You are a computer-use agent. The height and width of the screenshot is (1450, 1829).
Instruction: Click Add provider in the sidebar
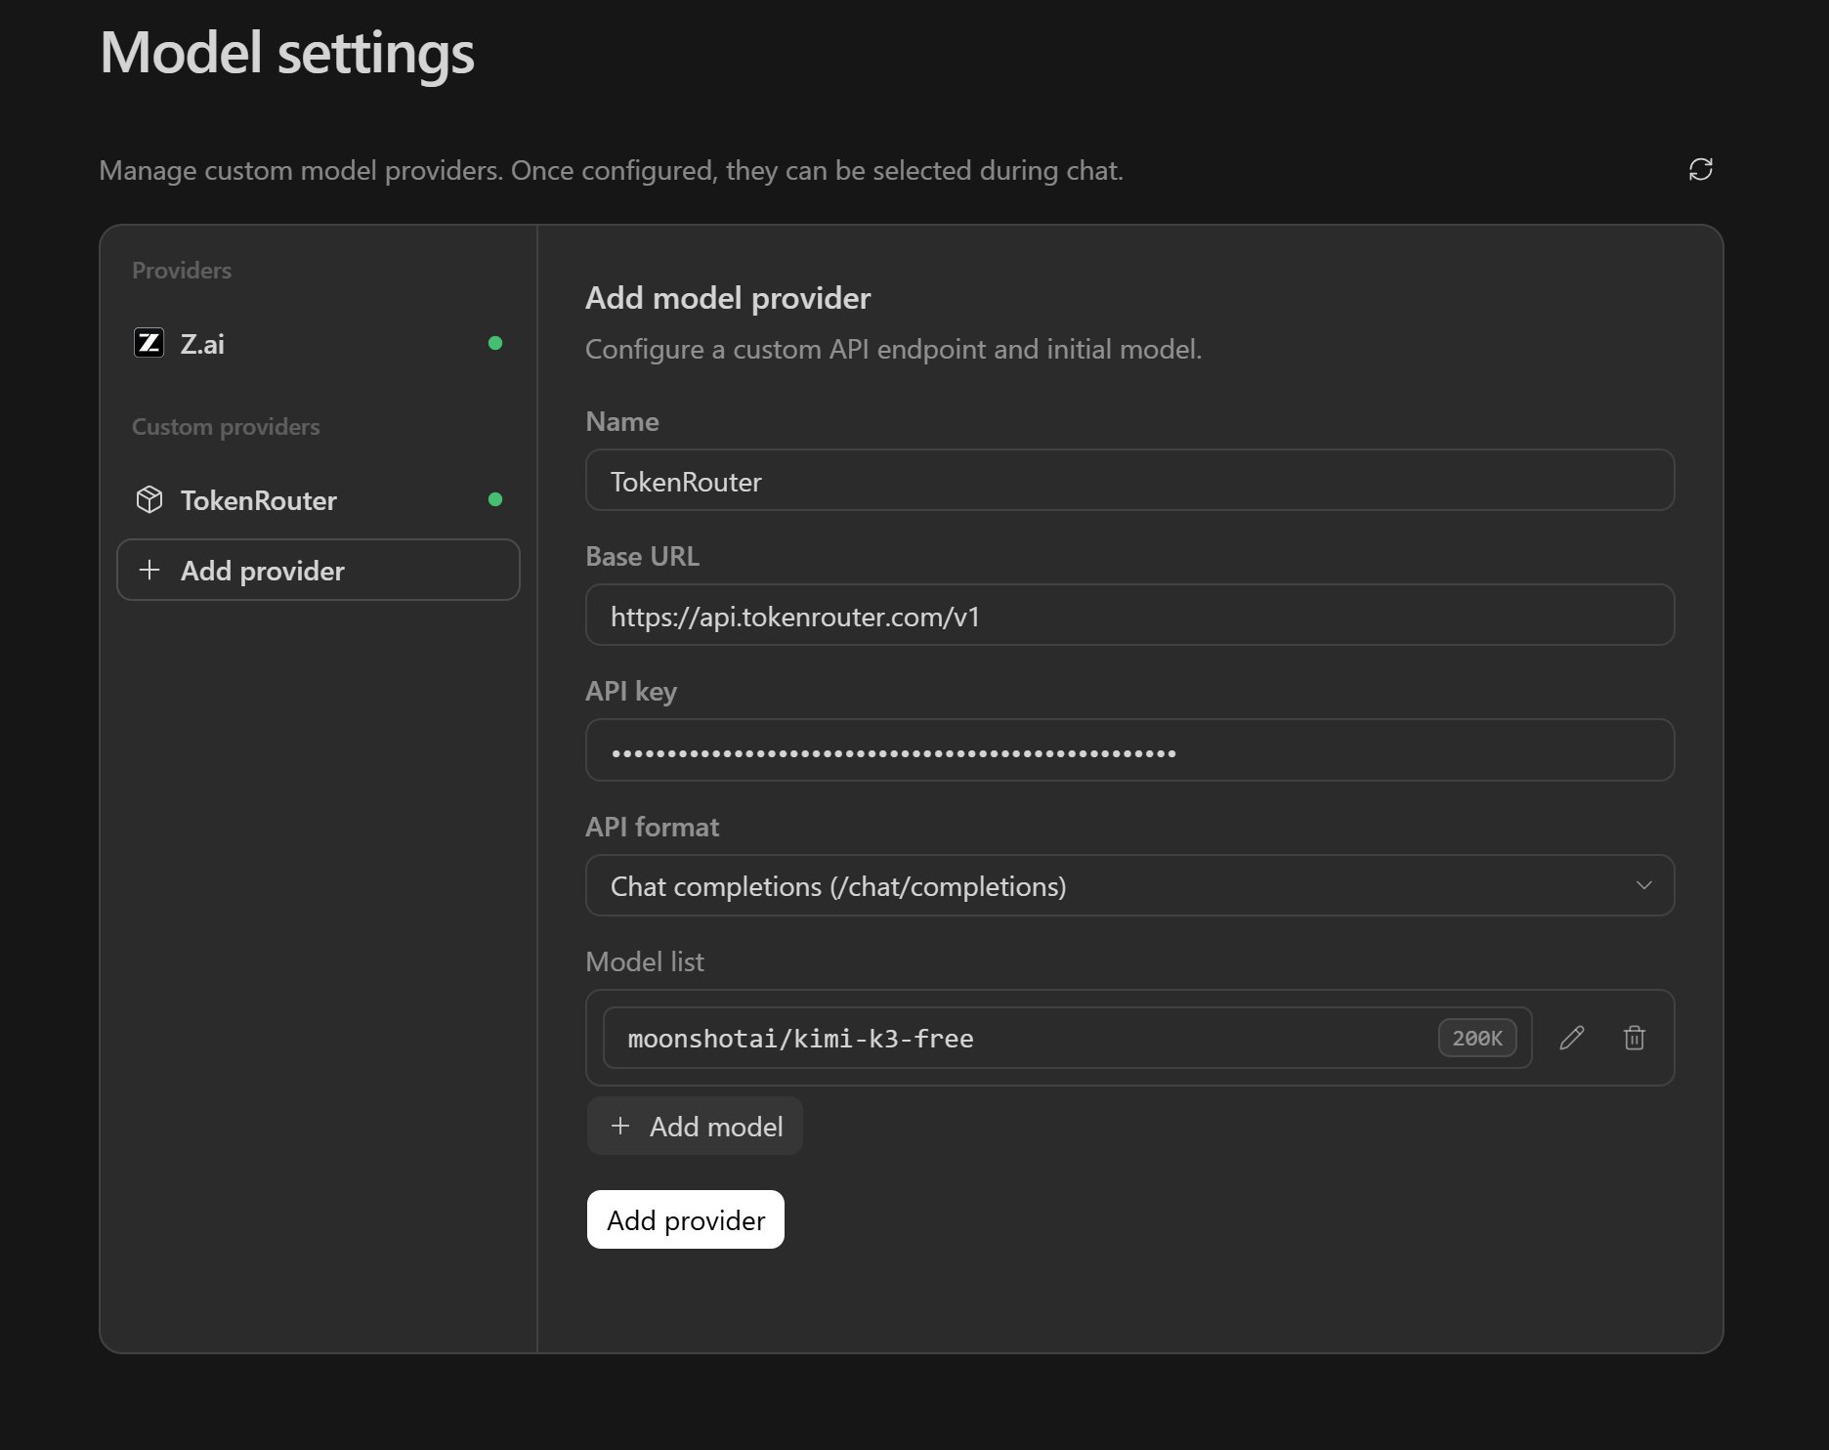coord(318,570)
